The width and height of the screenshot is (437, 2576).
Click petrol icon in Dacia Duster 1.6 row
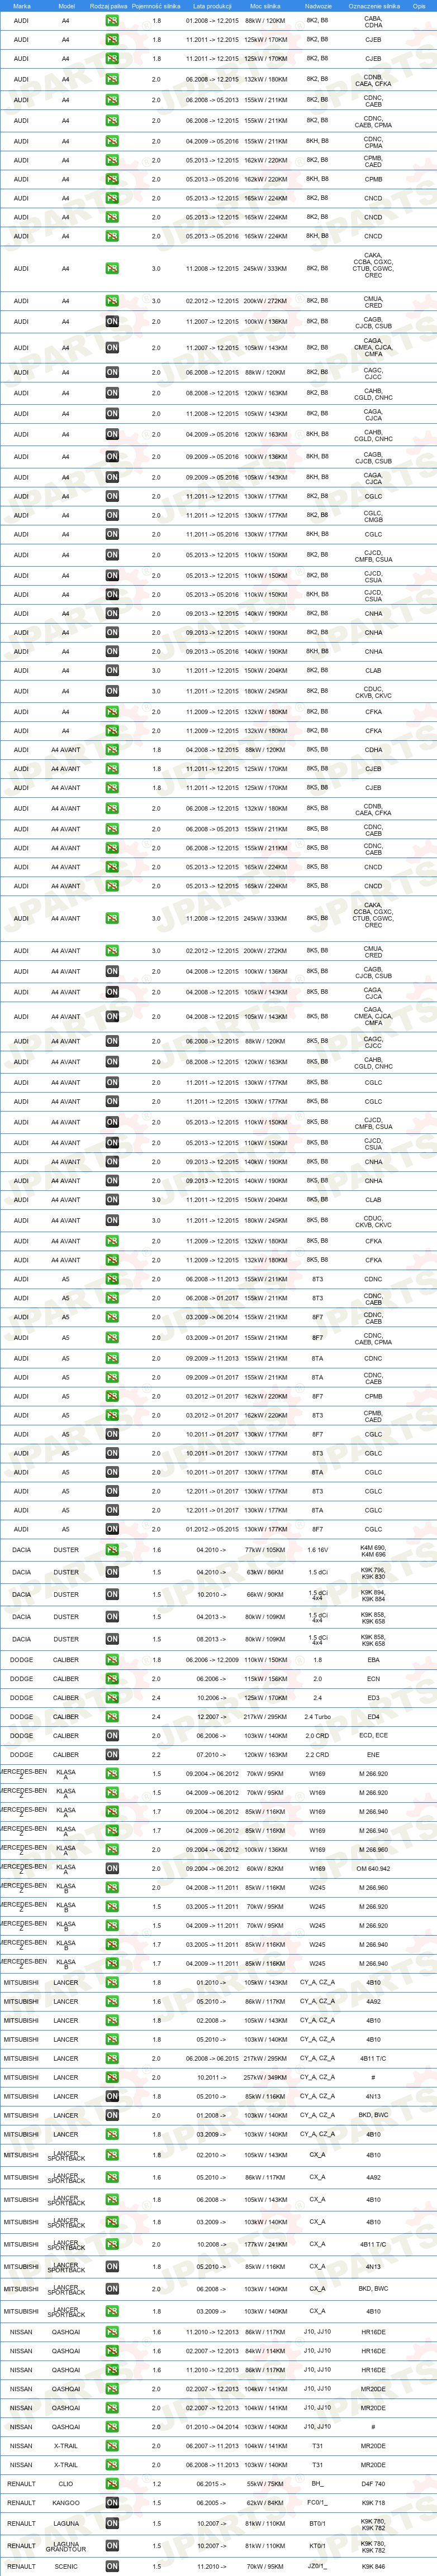112,1550
